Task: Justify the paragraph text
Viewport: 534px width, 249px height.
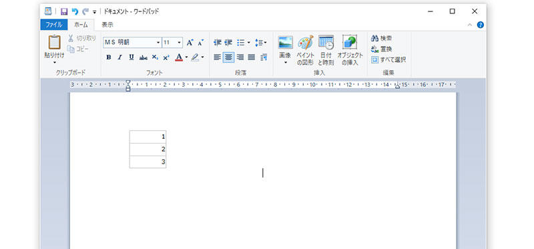Action: [x=252, y=57]
